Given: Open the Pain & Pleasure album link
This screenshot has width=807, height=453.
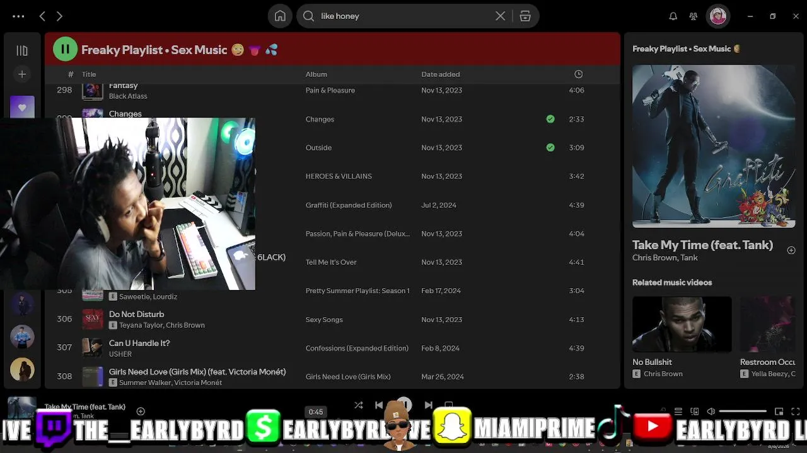Looking at the screenshot, I should (x=330, y=90).
